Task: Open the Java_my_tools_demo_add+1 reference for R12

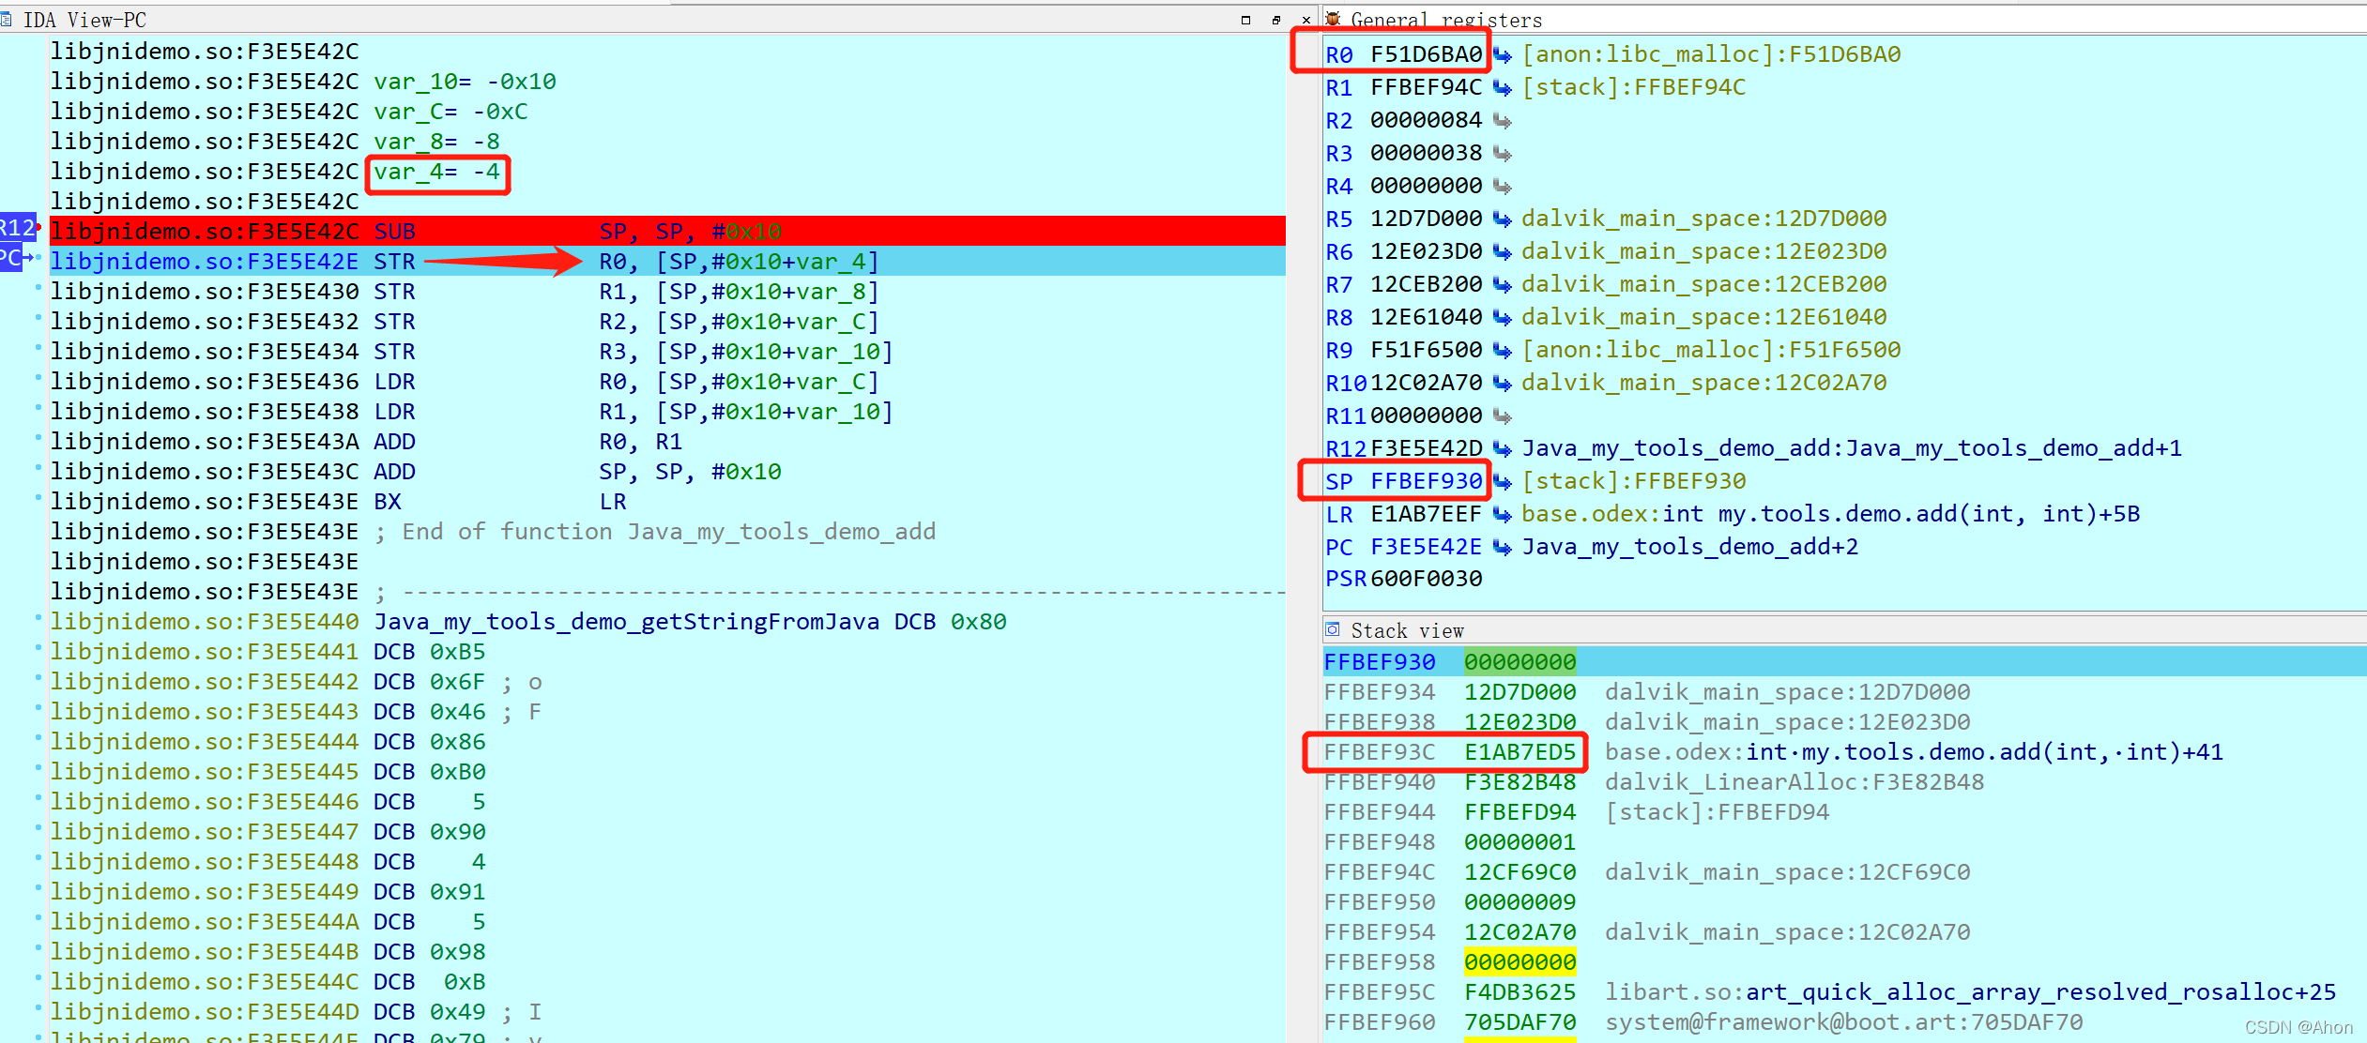Action: tap(1852, 448)
